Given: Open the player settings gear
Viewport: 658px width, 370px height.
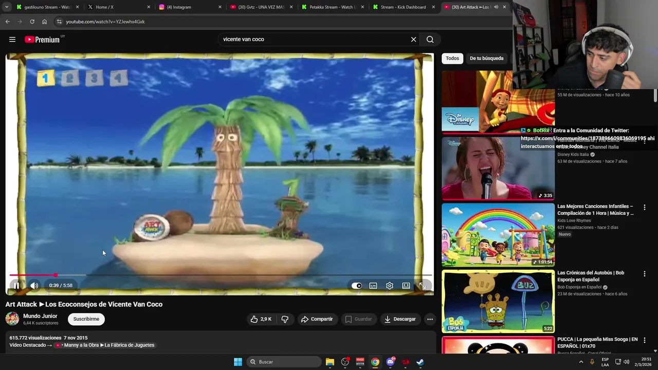Looking at the screenshot, I should coord(390,286).
